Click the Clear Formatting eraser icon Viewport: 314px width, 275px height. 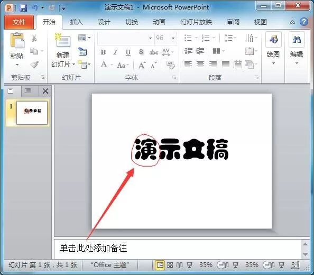coord(170,65)
